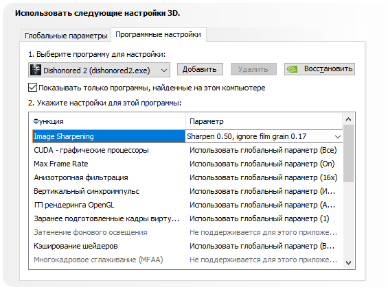The width and height of the screenshot is (388, 289).
Task: Click the Восстановить button
Action: pos(319,69)
